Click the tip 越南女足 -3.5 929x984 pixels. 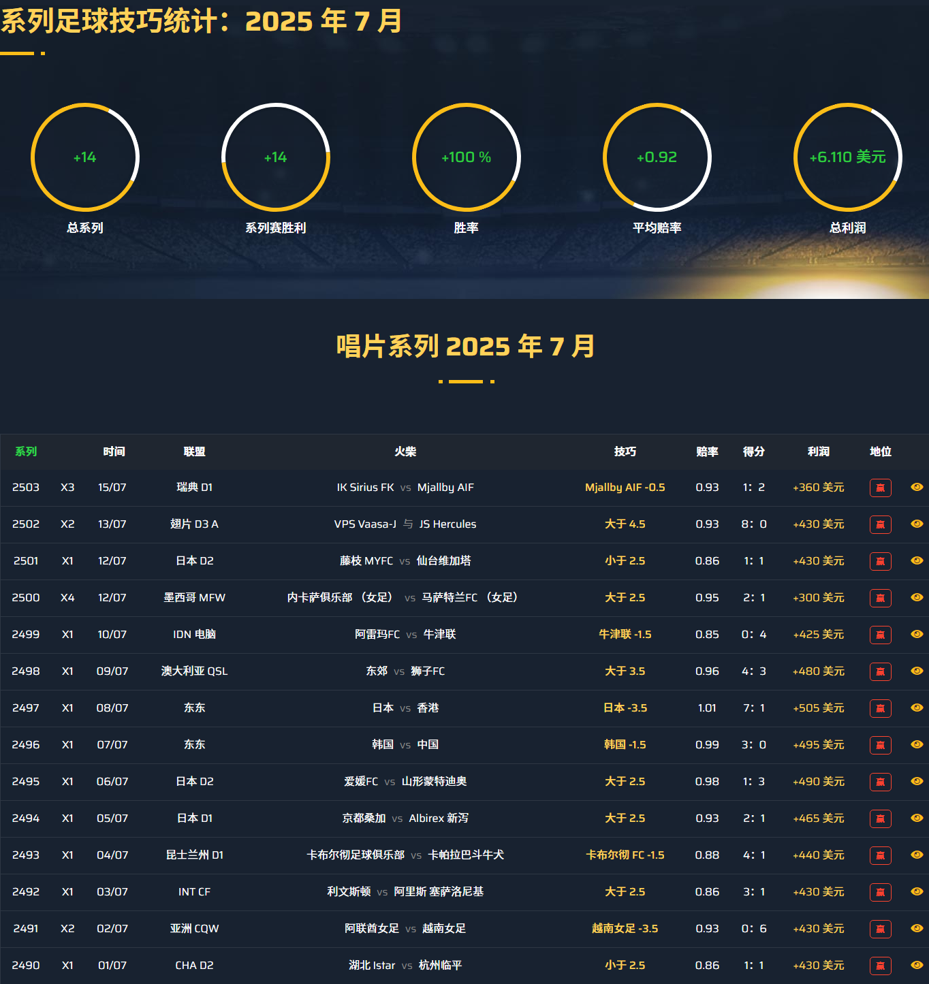625,929
